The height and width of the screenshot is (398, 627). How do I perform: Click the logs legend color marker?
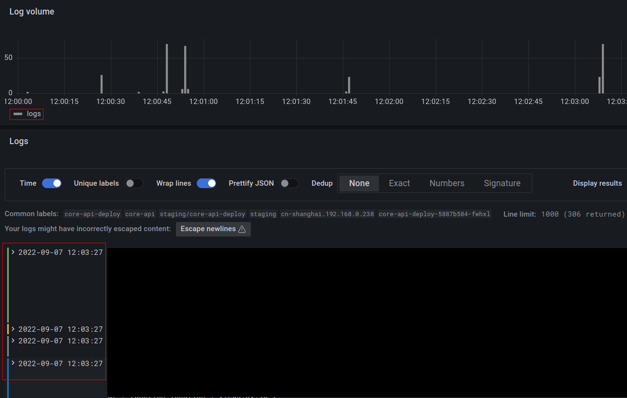18,114
